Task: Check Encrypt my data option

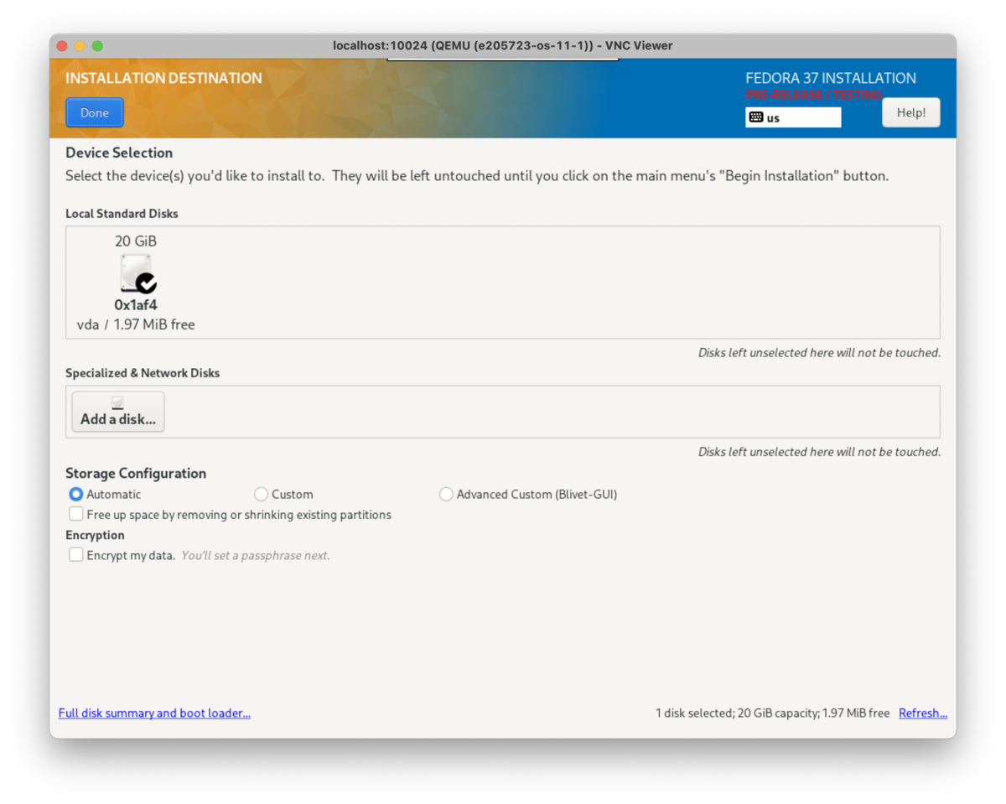Action: click(76, 555)
